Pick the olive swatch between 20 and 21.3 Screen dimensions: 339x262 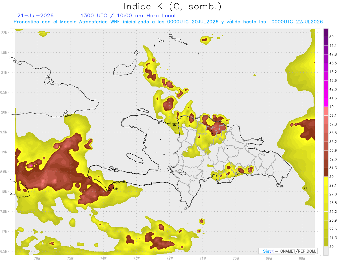[326, 242]
